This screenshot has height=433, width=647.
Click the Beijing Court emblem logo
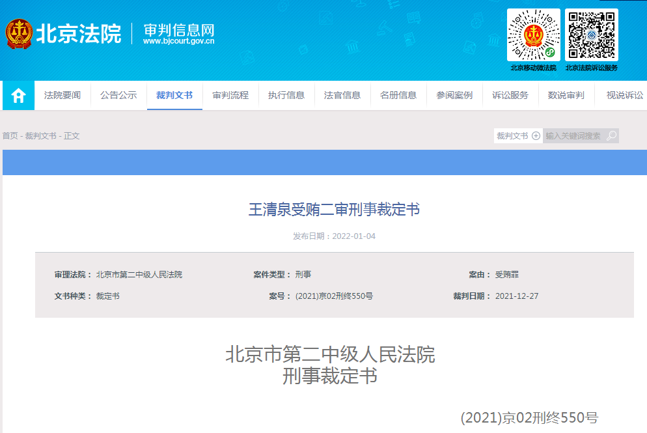(x=20, y=34)
